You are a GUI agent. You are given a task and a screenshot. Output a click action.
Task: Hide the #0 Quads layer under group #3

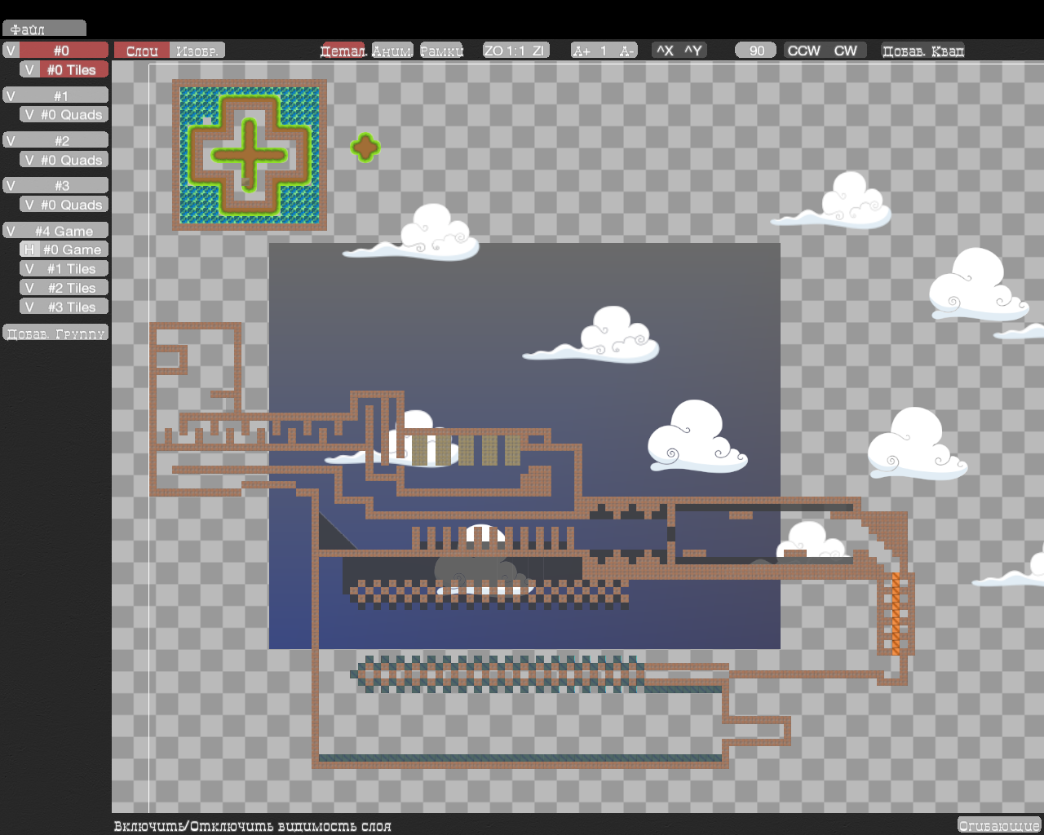tap(29, 205)
